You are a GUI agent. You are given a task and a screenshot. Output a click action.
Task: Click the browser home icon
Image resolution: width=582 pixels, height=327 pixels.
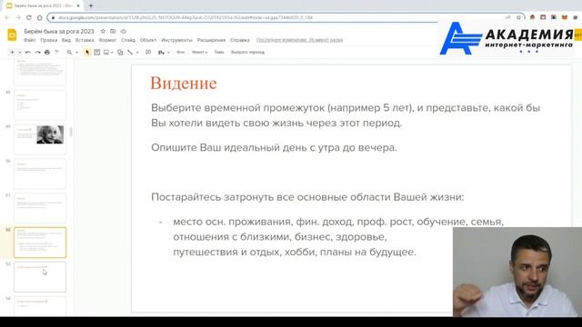(39, 17)
